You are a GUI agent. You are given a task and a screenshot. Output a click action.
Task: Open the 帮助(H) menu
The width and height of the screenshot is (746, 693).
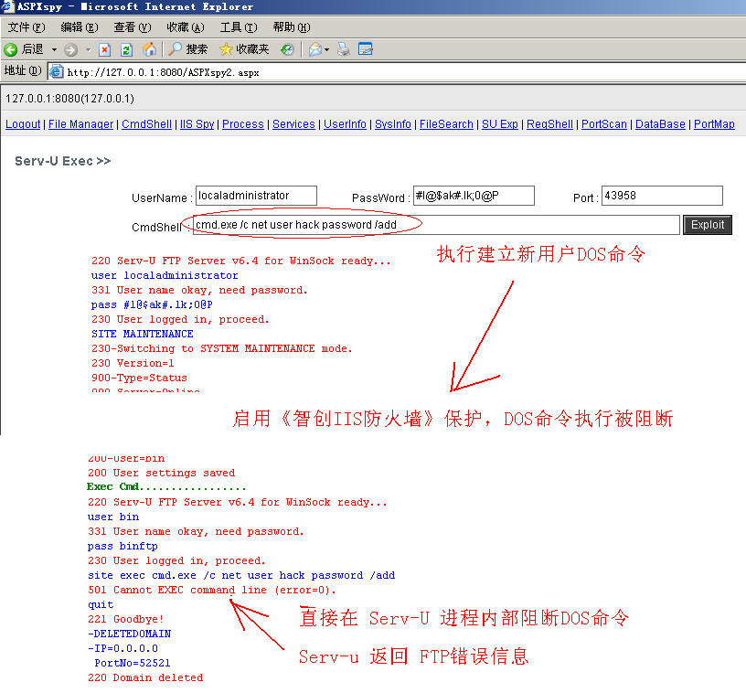292,27
